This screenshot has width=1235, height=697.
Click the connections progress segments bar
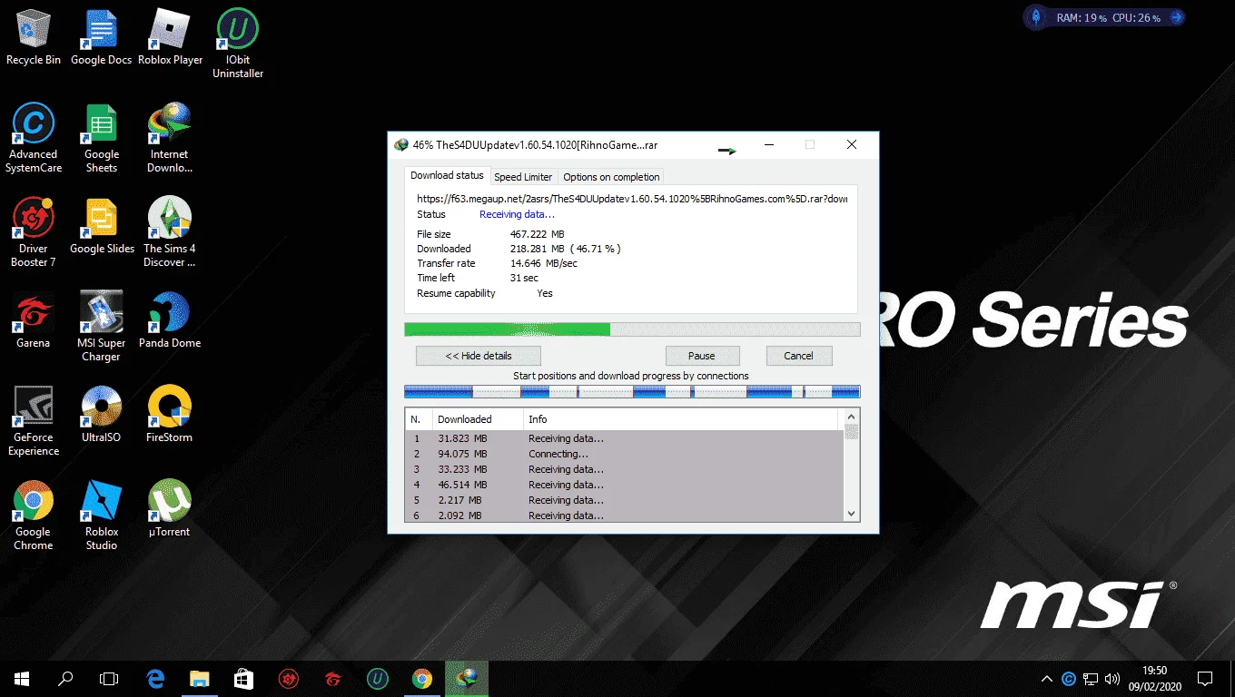pos(632,392)
